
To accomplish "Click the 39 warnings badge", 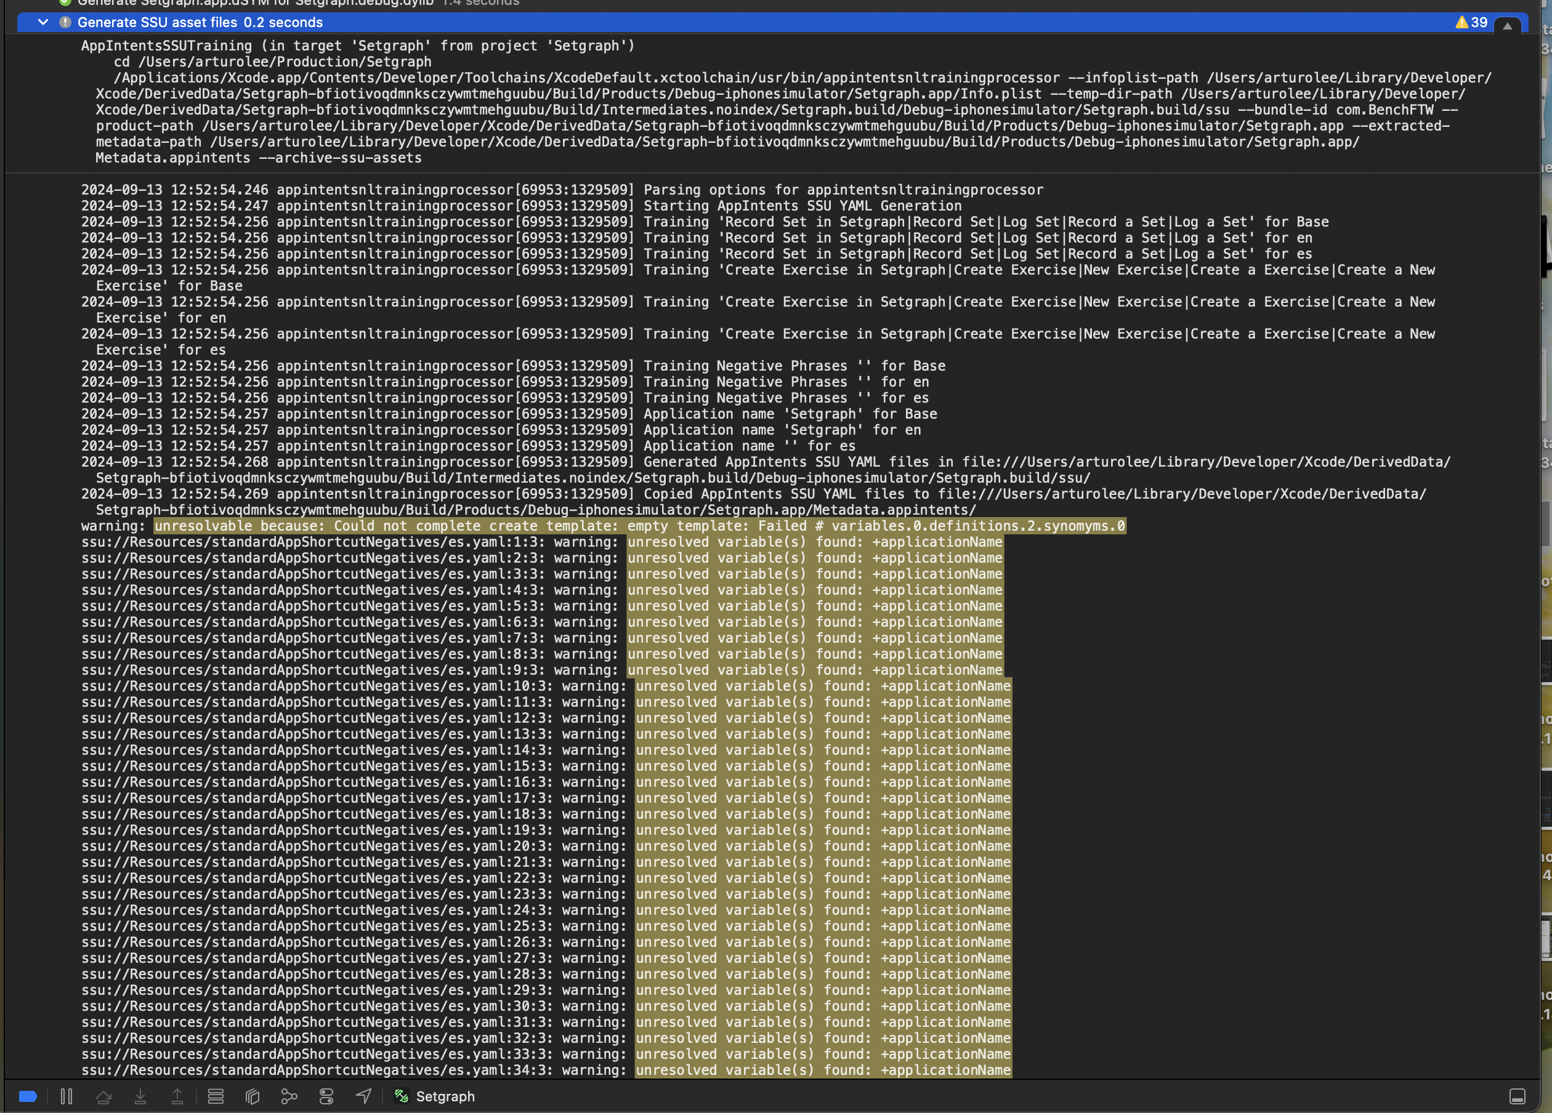I will [x=1471, y=22].
